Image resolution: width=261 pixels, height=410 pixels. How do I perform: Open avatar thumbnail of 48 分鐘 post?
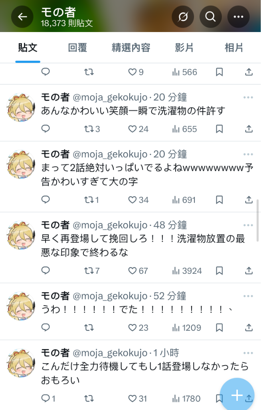(x=21, y=235)
